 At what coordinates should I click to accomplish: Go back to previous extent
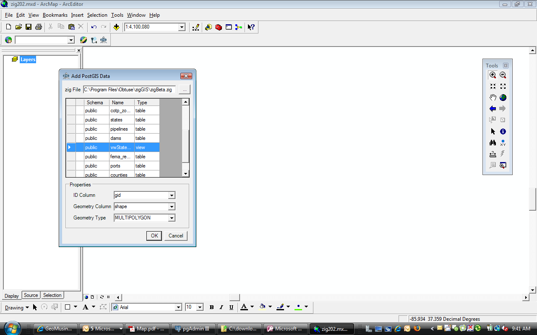pos(493,109)
